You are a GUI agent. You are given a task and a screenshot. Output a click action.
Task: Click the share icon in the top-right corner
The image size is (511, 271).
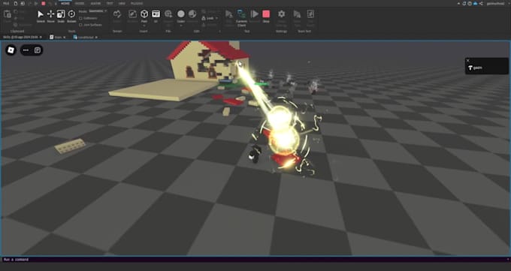click(481, 4)
